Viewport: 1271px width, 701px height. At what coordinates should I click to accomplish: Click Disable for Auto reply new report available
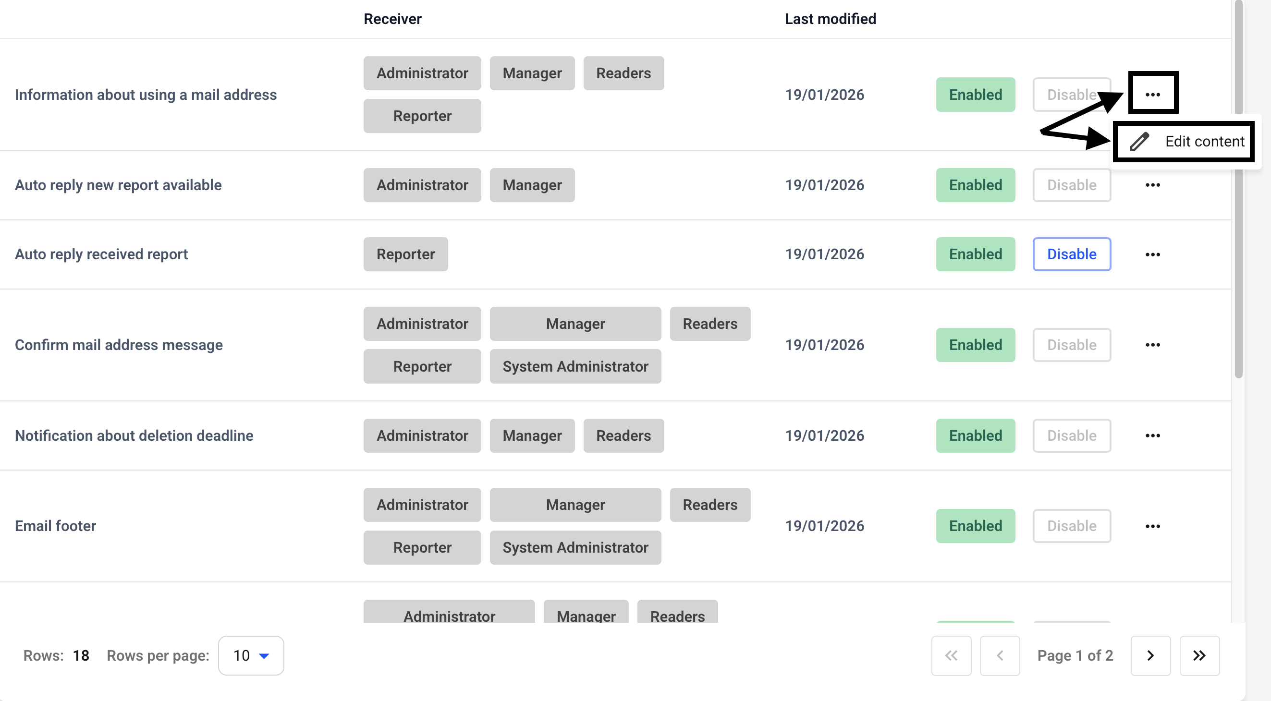[x=1072, y=185]
